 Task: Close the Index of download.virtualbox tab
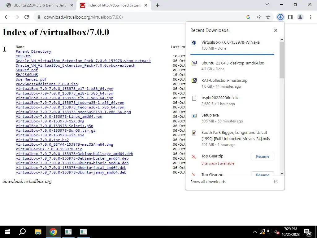(x=146, y=5)
